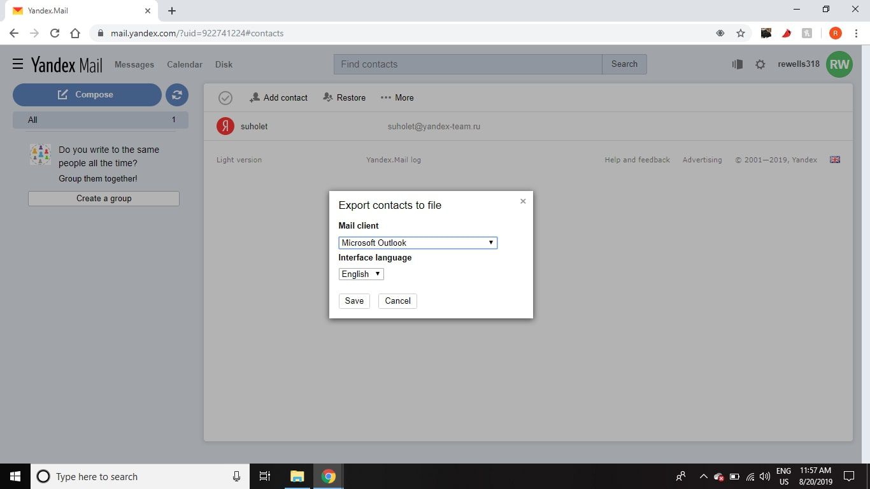
Task: Open the Disk tab
Action: [x=224, y=64]
